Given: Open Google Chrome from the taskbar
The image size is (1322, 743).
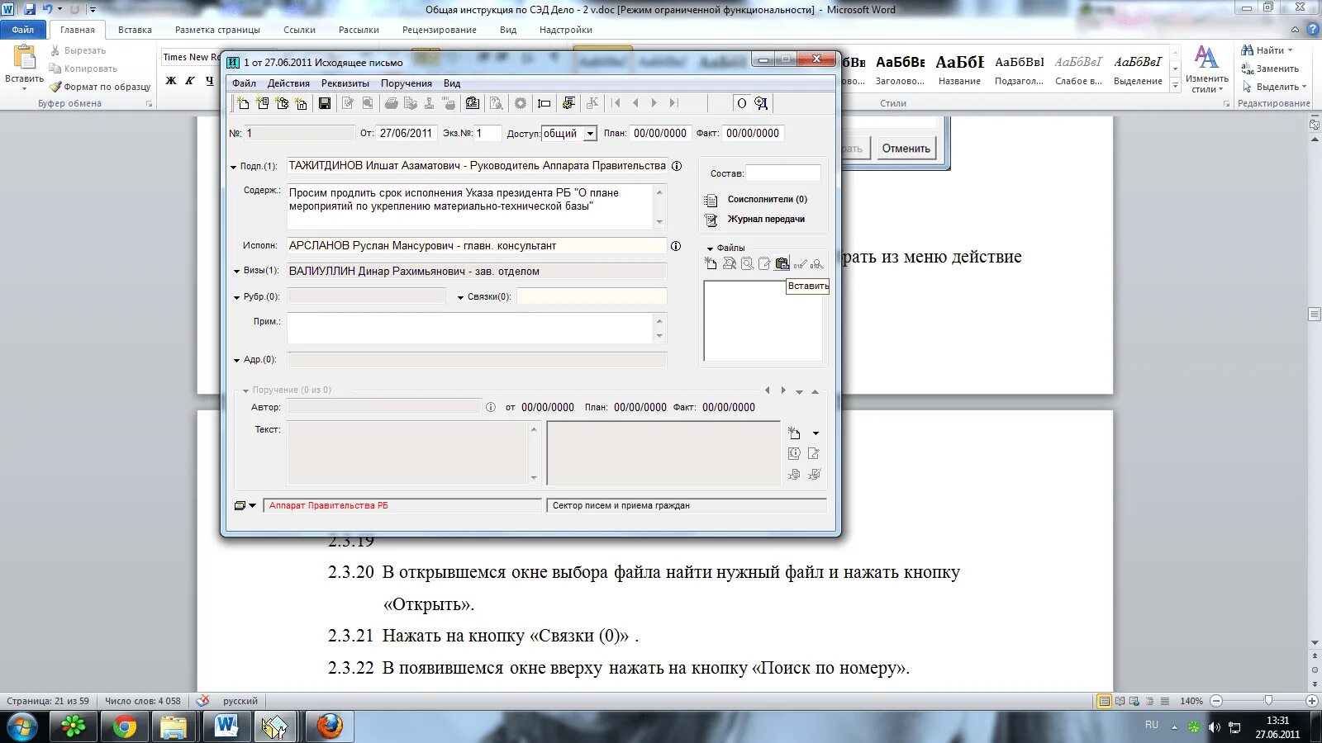Looking at the screenshot, I should coord(125,726).
